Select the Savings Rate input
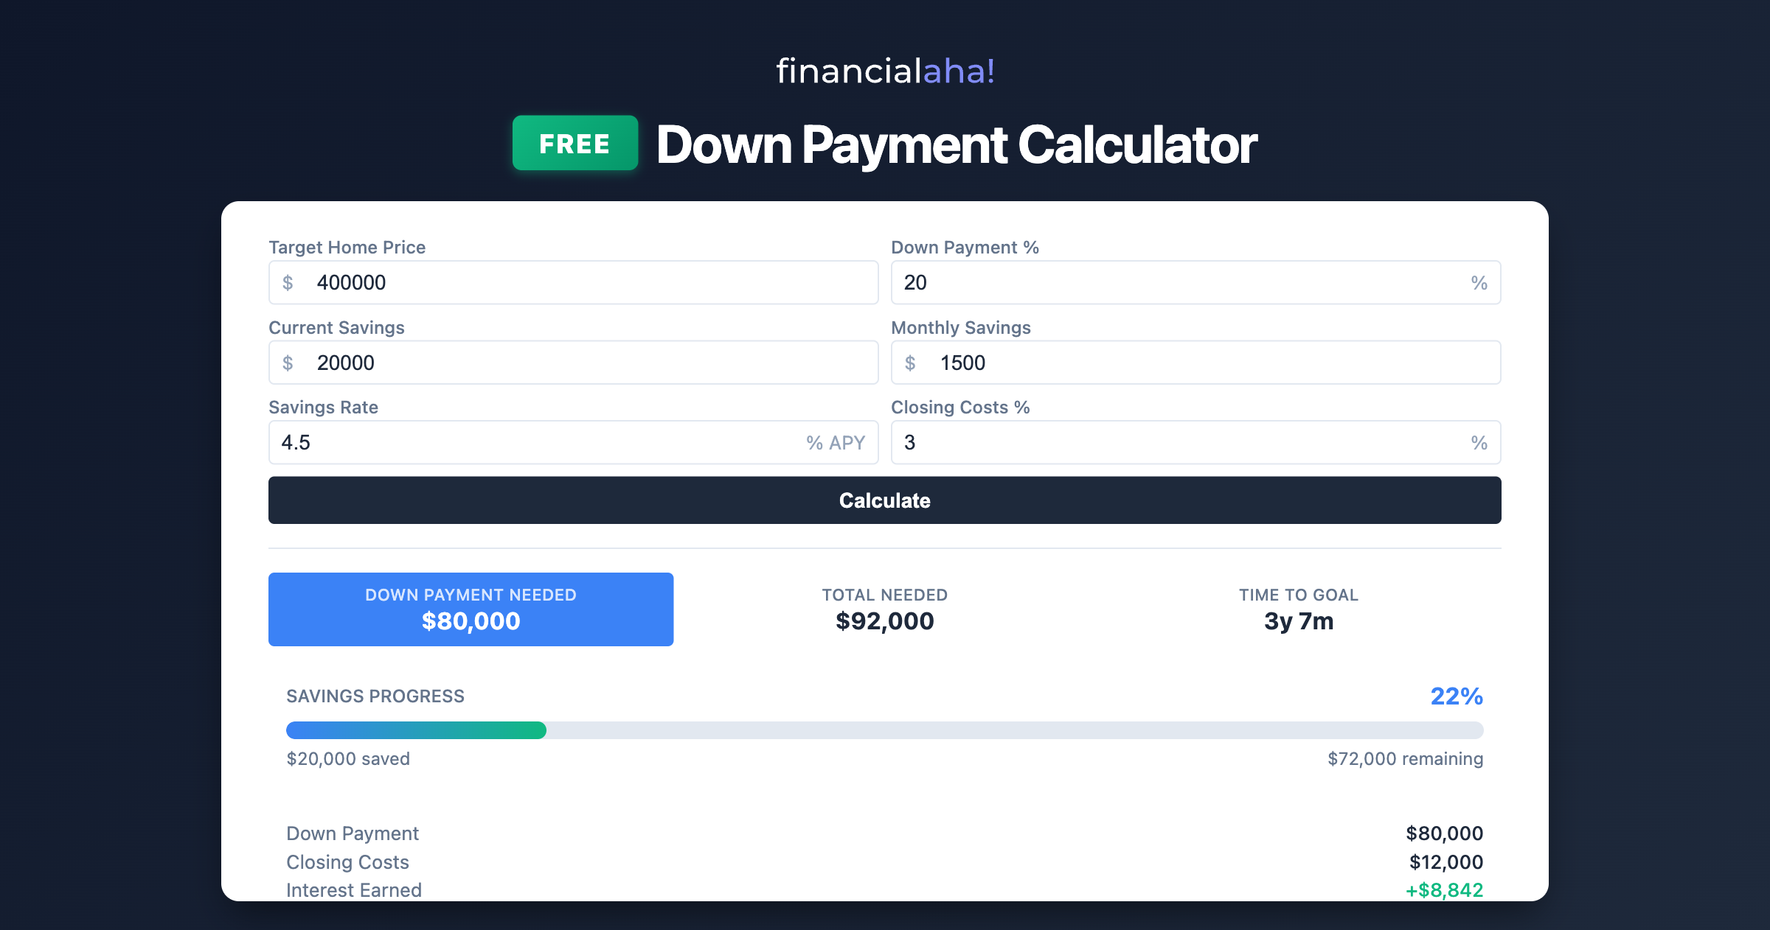The height and width of the screenshot is (930, 1770). pos(516,442)
